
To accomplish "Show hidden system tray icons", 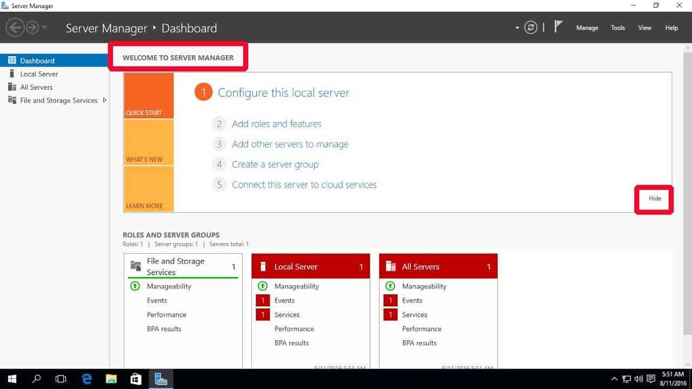I will click(614, 379).
